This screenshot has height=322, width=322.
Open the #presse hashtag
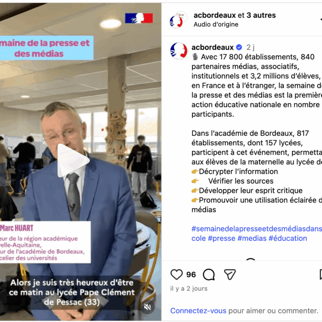click(221, 238)
